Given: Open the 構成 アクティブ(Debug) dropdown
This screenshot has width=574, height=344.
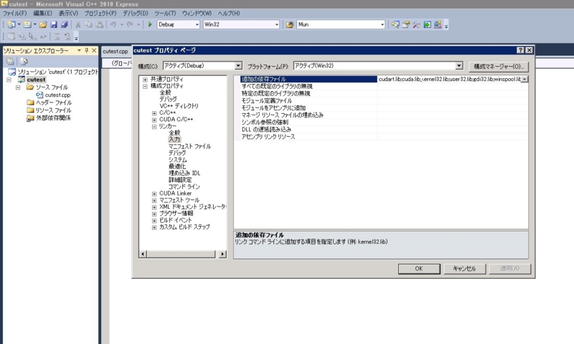Looking at the screenshot, I should 238,66.
